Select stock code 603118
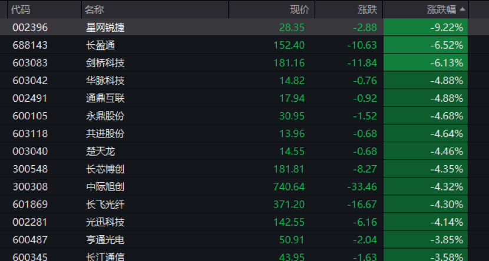 [30, 134]
